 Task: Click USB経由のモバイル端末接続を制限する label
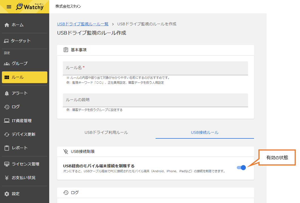tap(99, 166)
